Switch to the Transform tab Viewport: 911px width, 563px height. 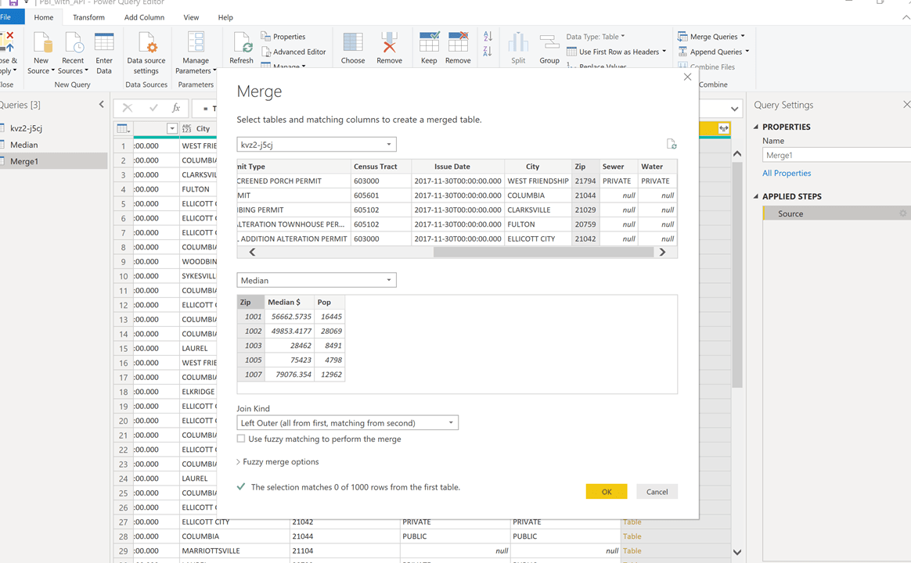click(88, 17)
